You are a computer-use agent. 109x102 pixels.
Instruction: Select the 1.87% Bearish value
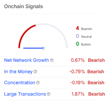(88, 94)
